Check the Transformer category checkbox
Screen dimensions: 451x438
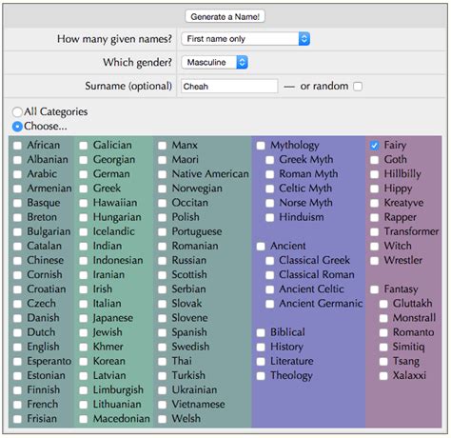(375, 231)
